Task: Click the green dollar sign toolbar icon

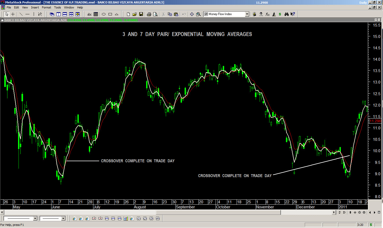Action: pyautogui.click(x=280, y=14)
